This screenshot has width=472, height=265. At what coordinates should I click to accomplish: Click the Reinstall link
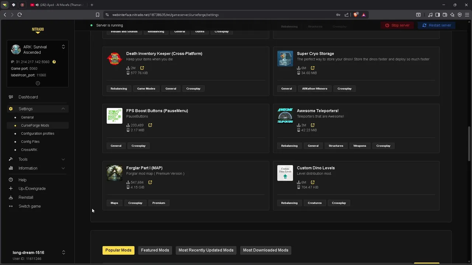(x=26, y=197)
